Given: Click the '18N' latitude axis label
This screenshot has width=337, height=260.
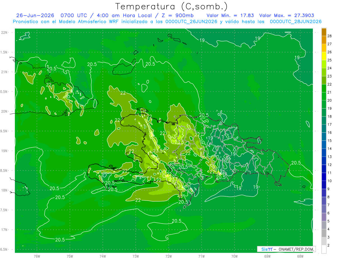Looking at the screenshot, I should [x=4, y=190].
